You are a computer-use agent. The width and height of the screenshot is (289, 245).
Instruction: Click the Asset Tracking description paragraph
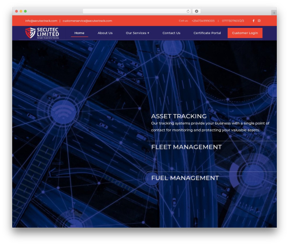click(x=210, y=127)
